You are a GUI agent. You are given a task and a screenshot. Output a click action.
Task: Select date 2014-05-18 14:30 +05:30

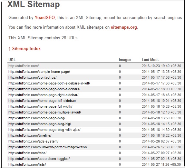coord(161,130)
